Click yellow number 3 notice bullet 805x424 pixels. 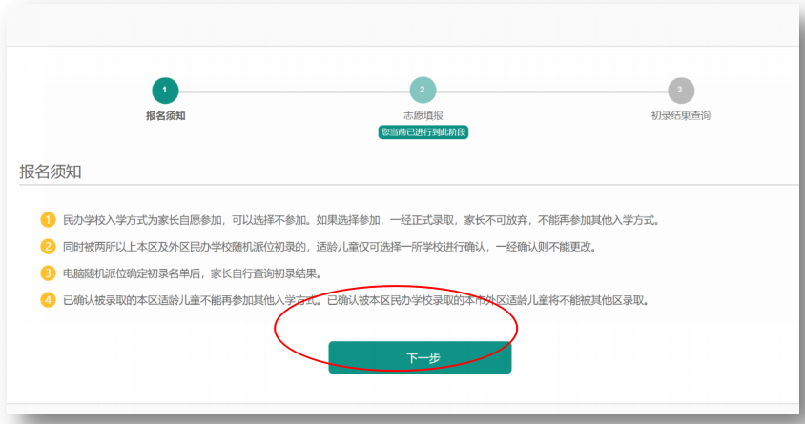[48, 273]
